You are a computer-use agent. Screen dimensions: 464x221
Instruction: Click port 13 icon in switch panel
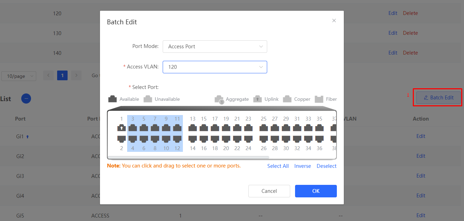coord(193,128)
